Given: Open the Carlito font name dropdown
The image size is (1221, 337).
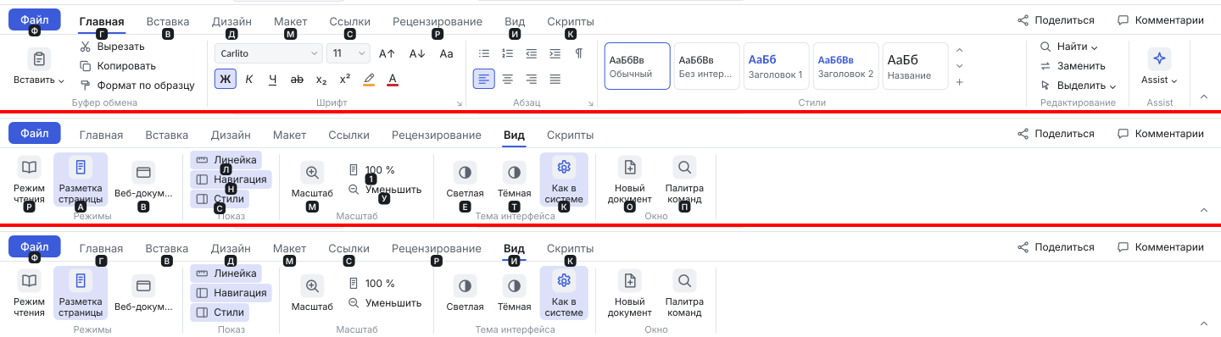Looking at the screenshot, I should [x=269, y=53].
